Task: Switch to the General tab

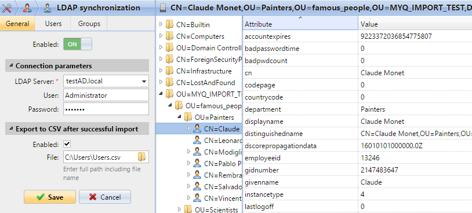Action: pyautogui.click(x=17, y=24)
